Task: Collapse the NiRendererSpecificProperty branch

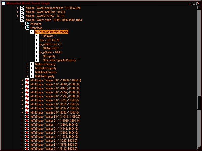Action: [x=27, y=32]
